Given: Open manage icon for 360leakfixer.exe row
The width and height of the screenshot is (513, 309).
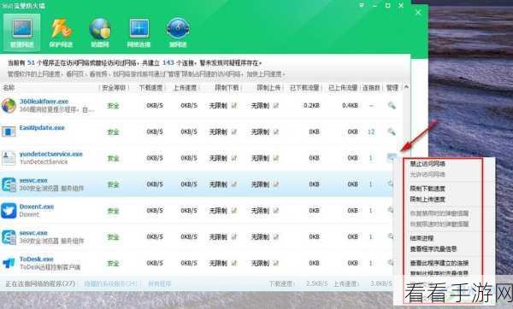Looking at the screenshot, I should tap(392, 105).
